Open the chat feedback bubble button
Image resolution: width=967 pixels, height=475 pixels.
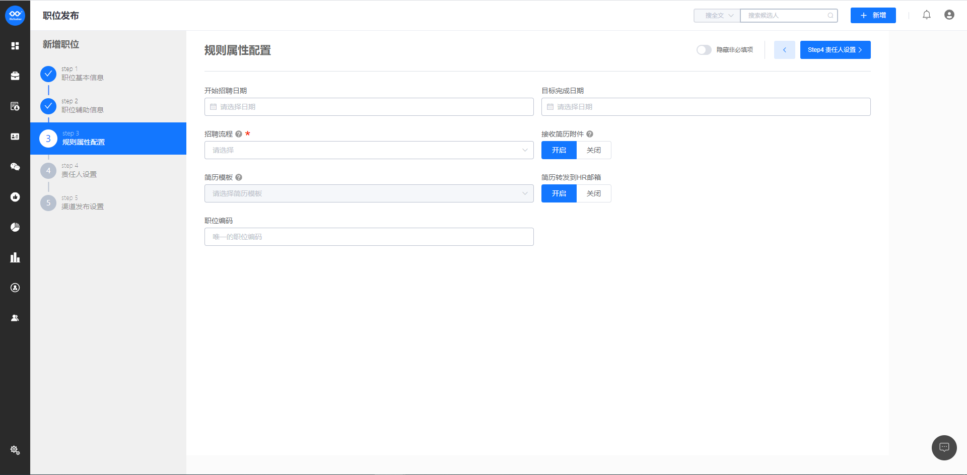pyautogui.click(x=944, y=448)
